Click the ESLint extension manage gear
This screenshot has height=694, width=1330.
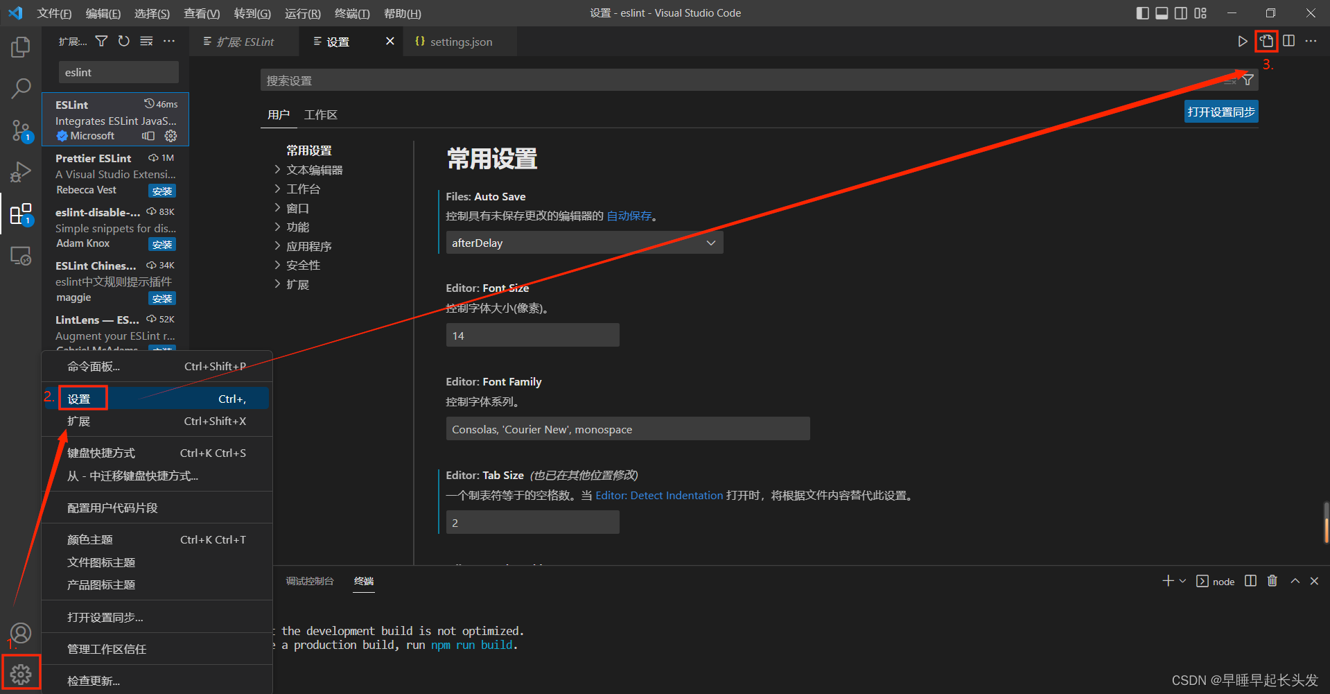coord(171,136)
